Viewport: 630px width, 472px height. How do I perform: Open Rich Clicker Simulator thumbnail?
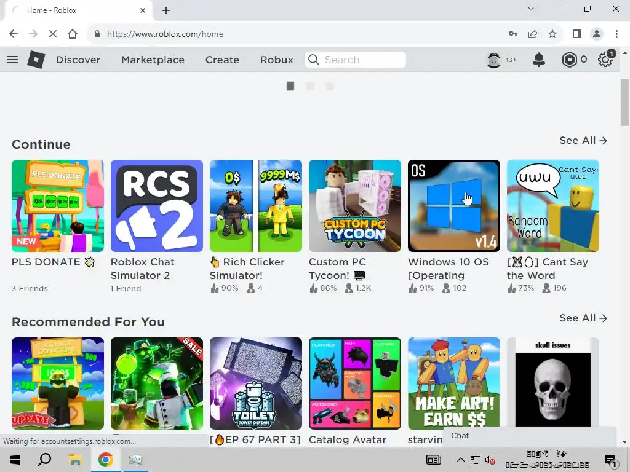(256, 206)
